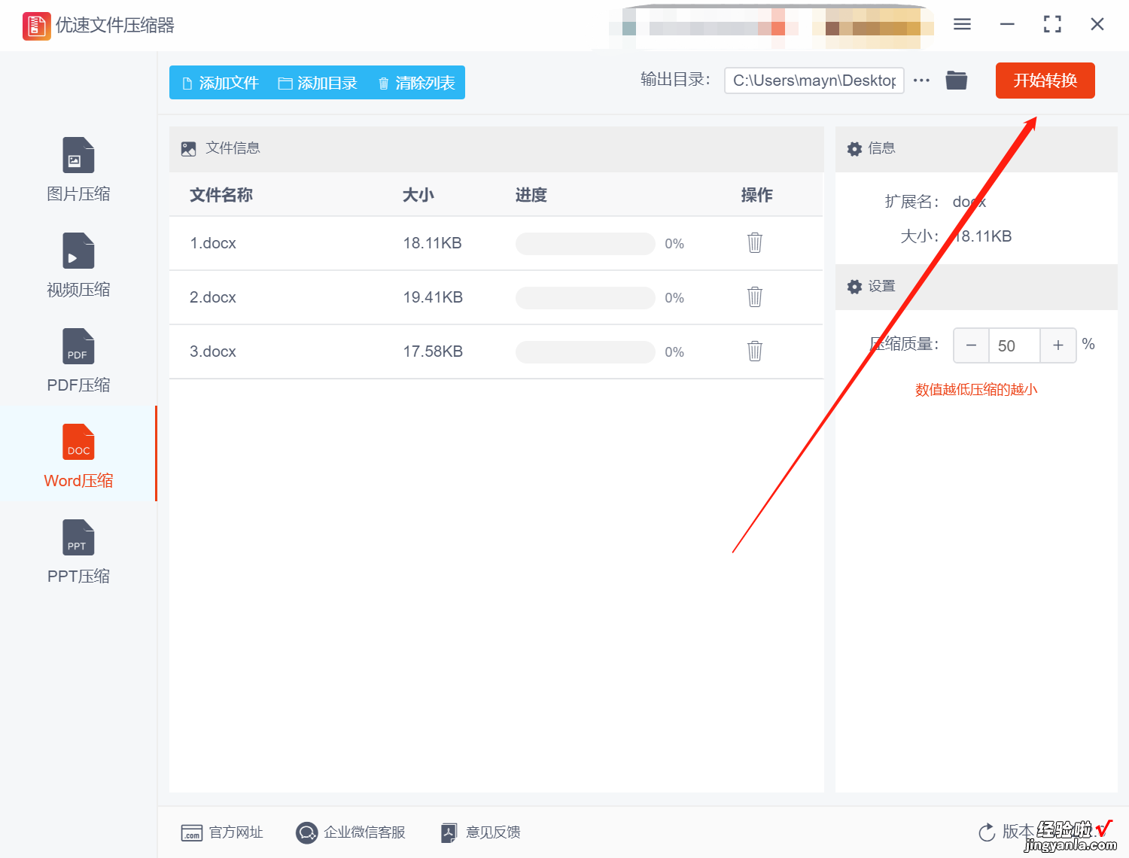Close the compressor window
1129x858 pixels.
pos(1097,25)
